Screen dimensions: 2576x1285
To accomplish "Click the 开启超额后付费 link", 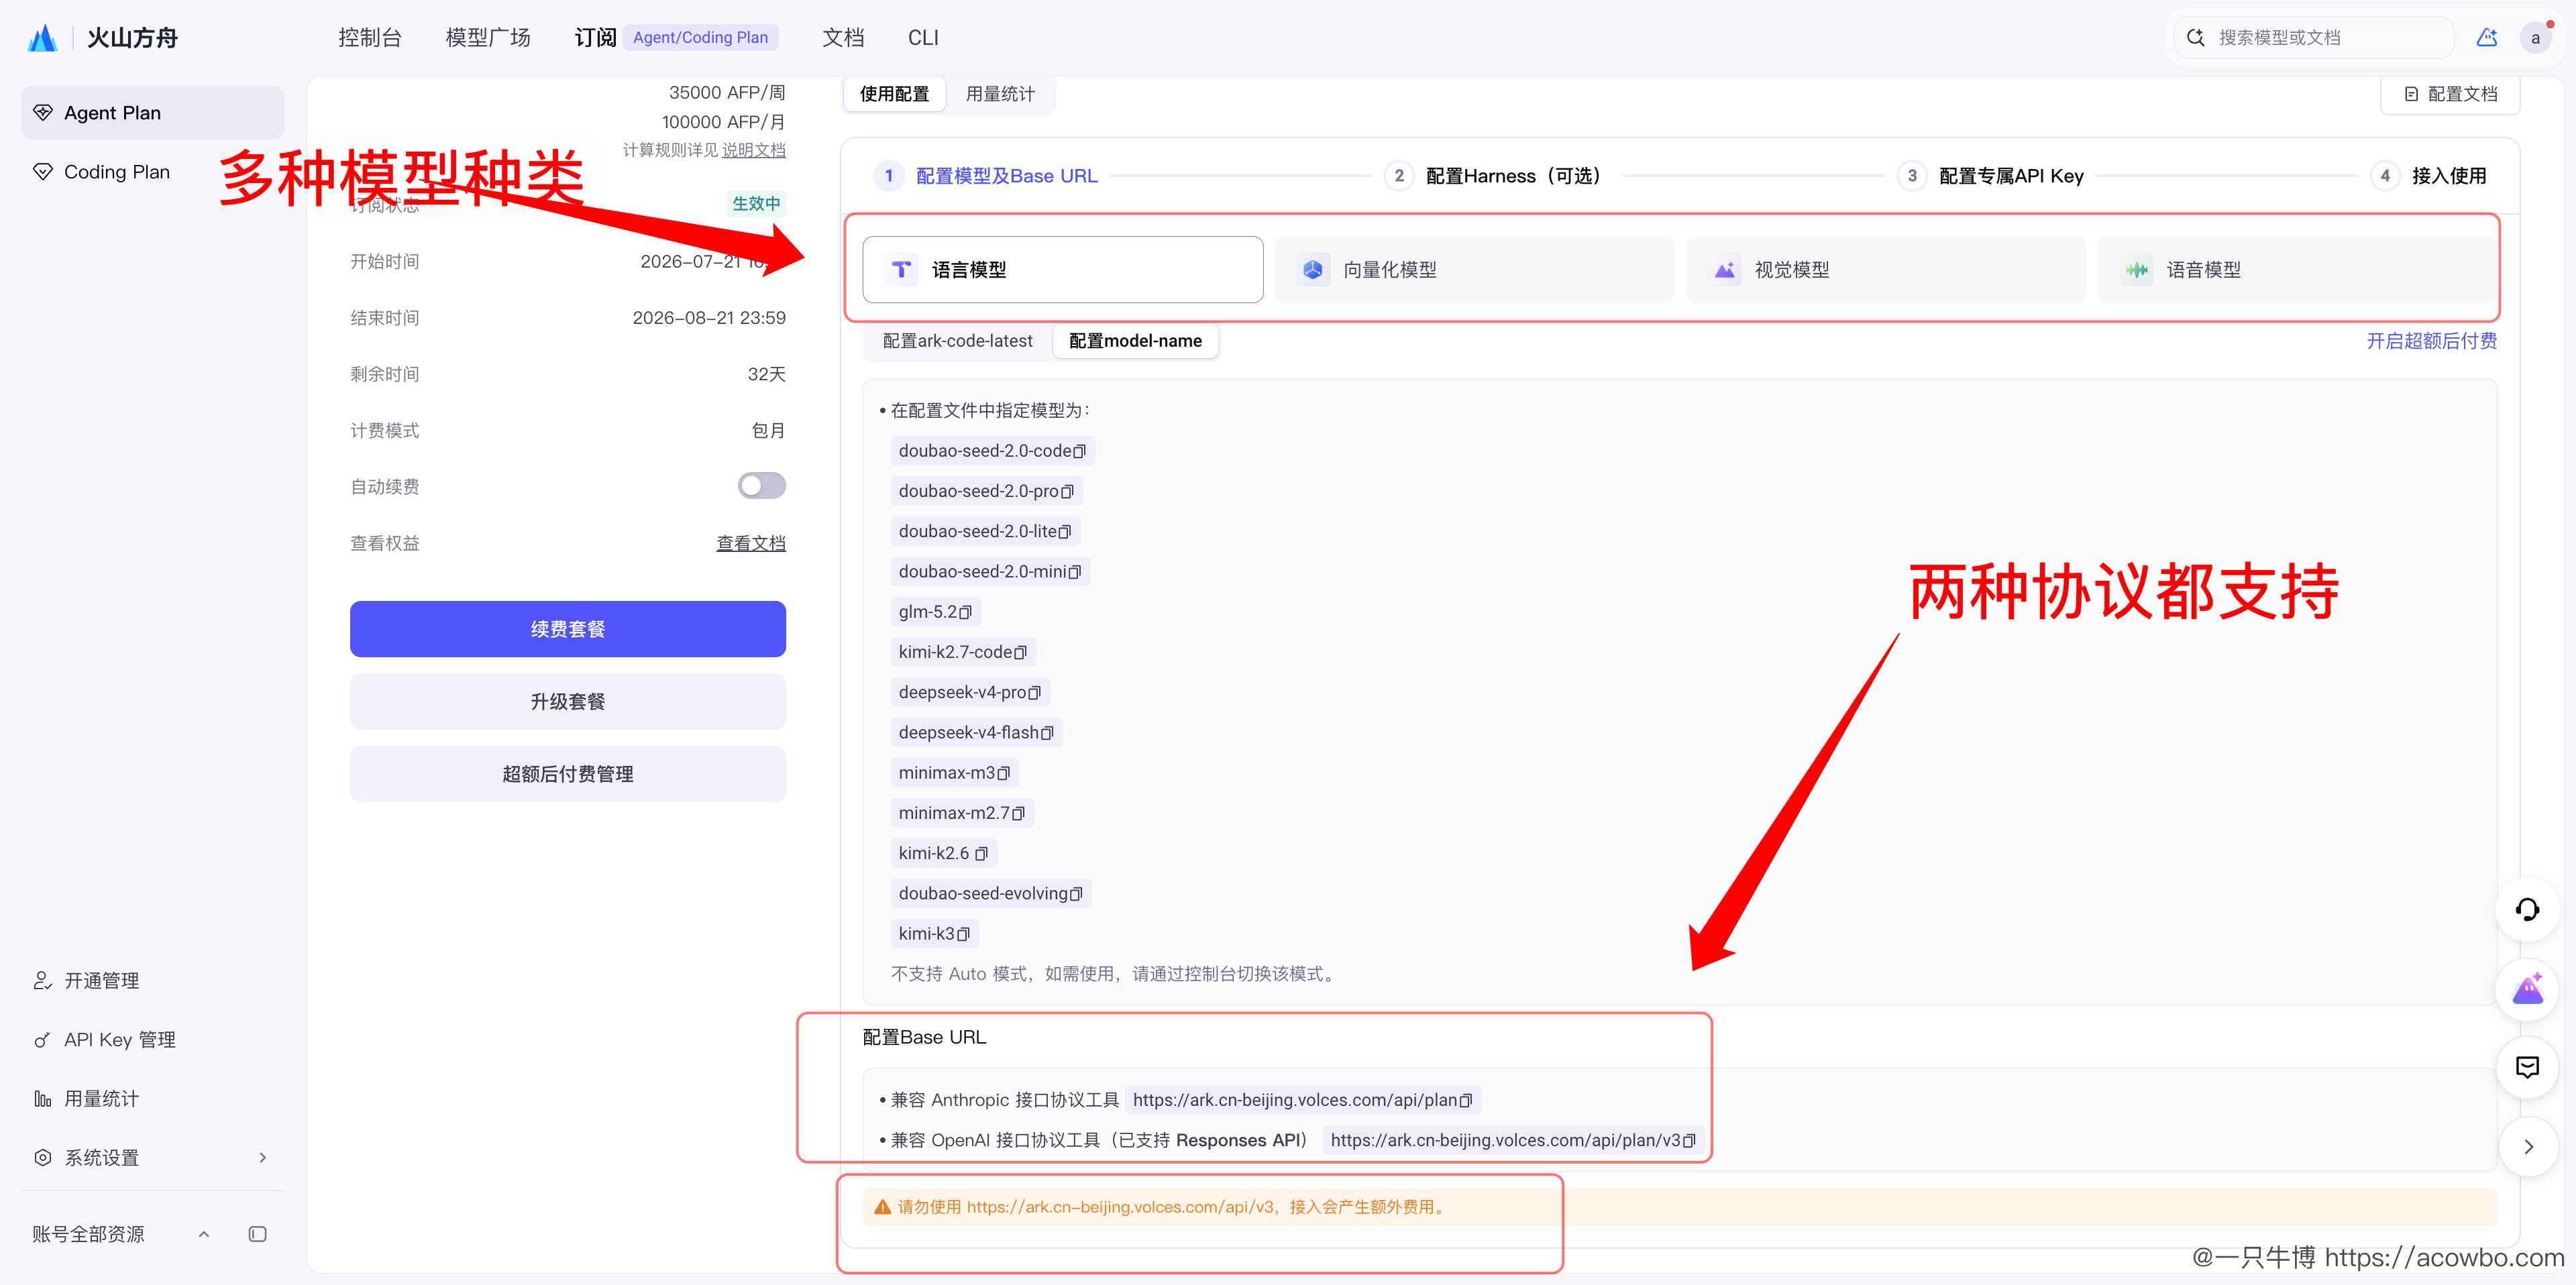I will (2431, 341).
